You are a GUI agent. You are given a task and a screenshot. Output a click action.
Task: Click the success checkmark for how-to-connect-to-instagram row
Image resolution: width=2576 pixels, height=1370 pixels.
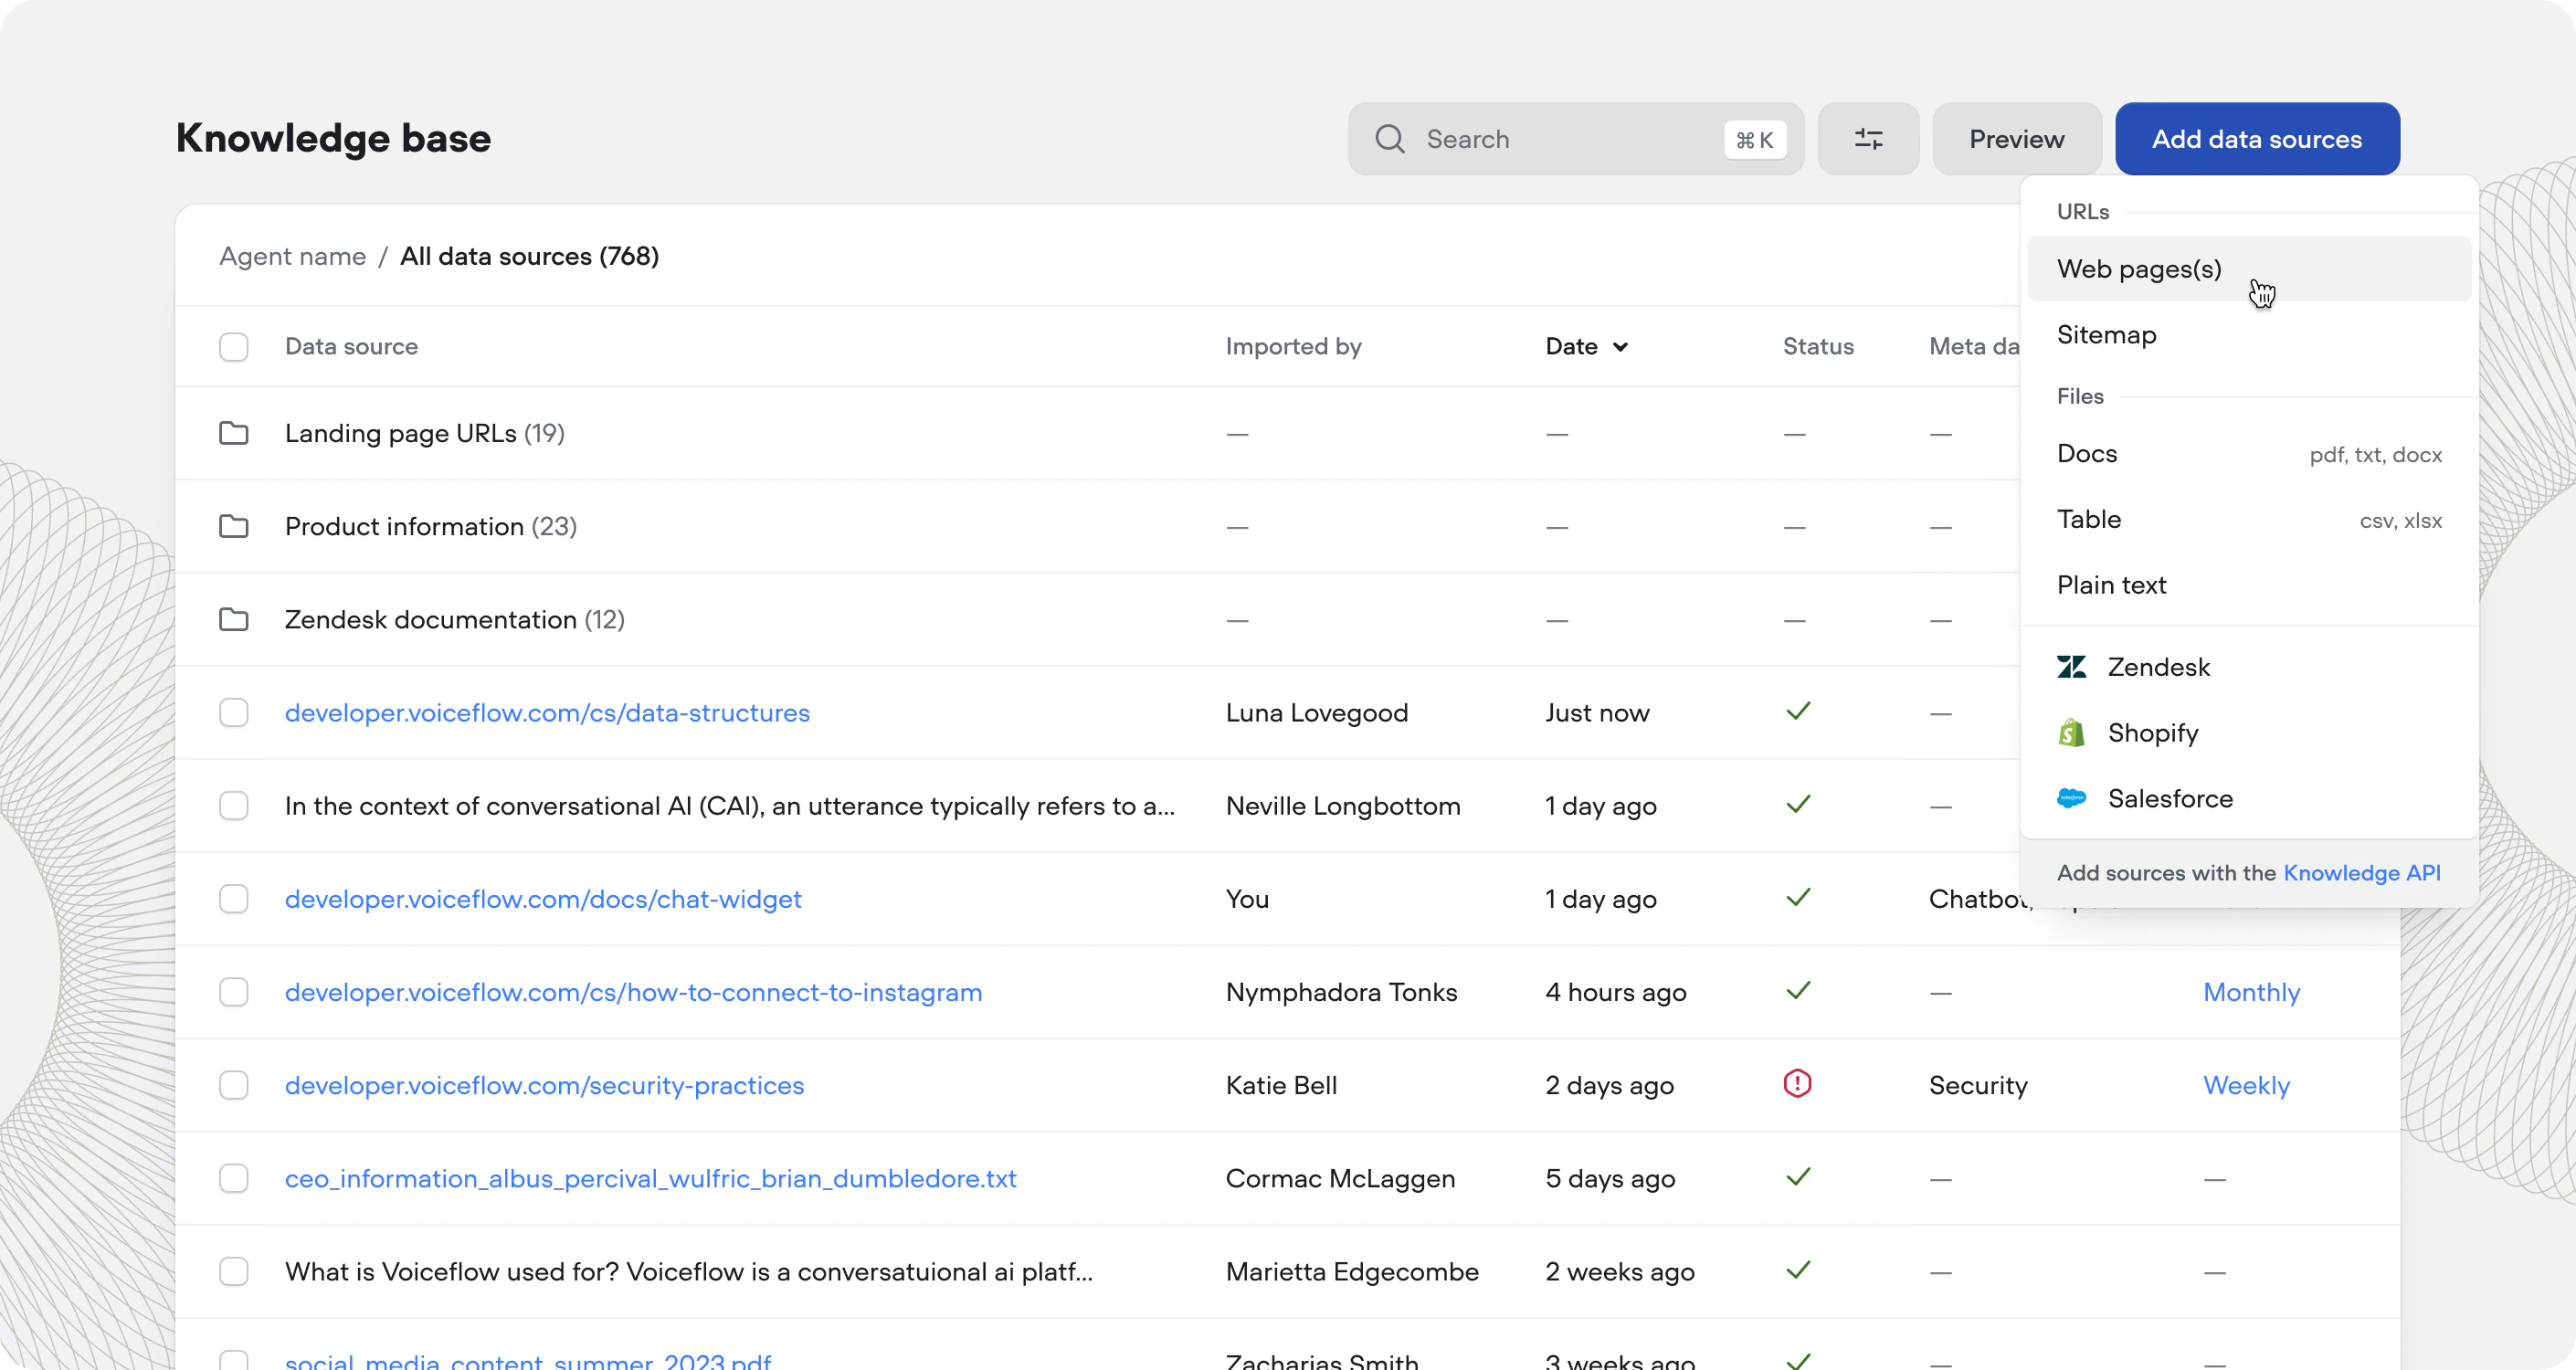(x=1798, y=991)
